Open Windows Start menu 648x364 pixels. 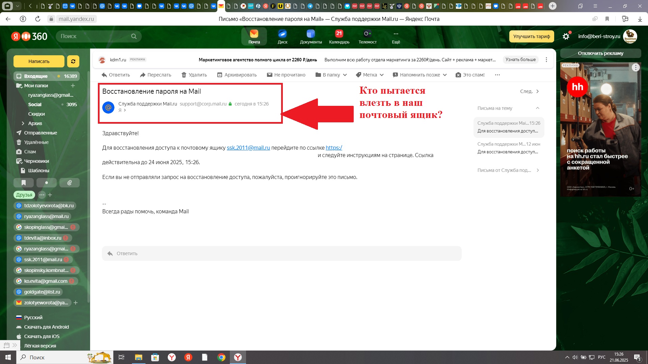pos(8,357)
